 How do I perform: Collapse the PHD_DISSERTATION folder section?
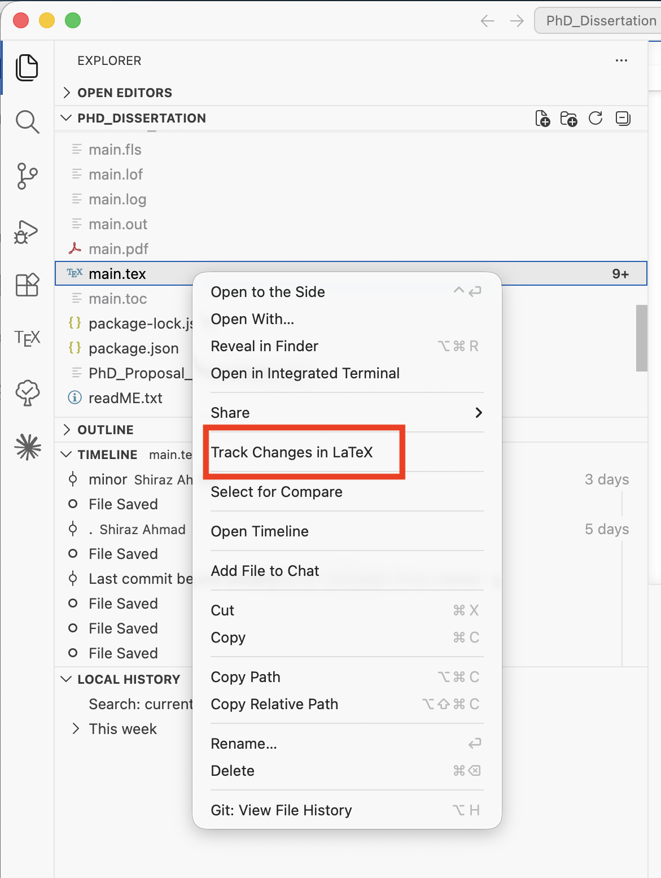[x=67, y=118]
